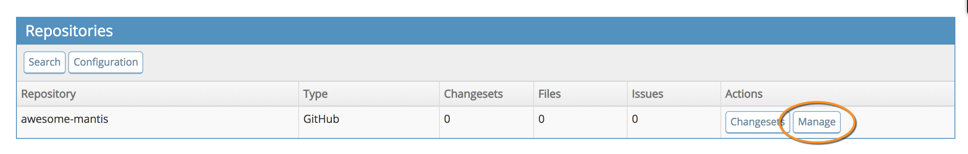Viewport: 968px width, 154px height.
Task: Click the Changesets count of 0
Action: 447,119
